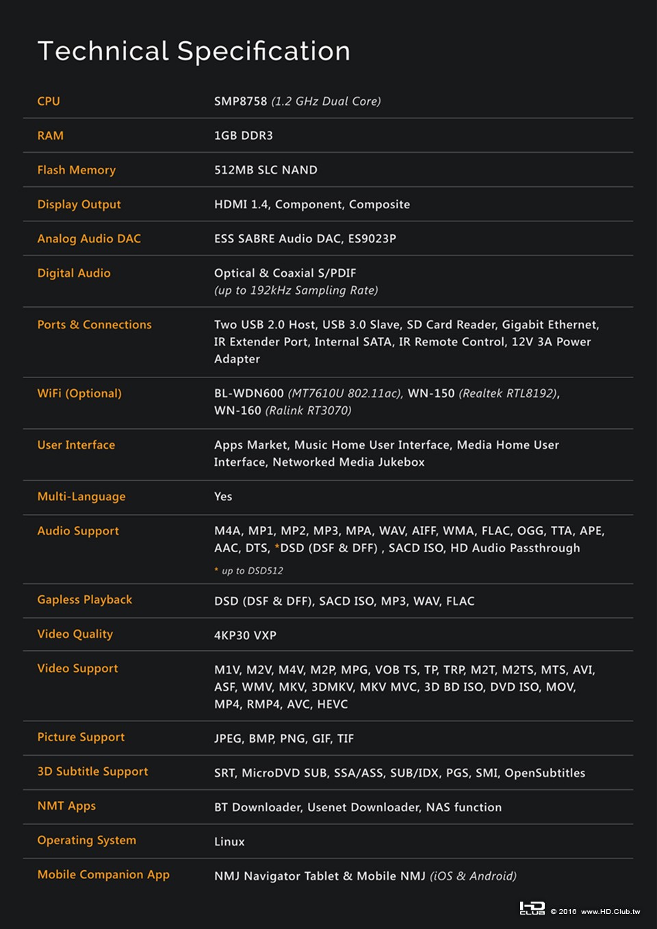Click the NMT Apps label
The image size is (657, 929).
coord(66,806)
